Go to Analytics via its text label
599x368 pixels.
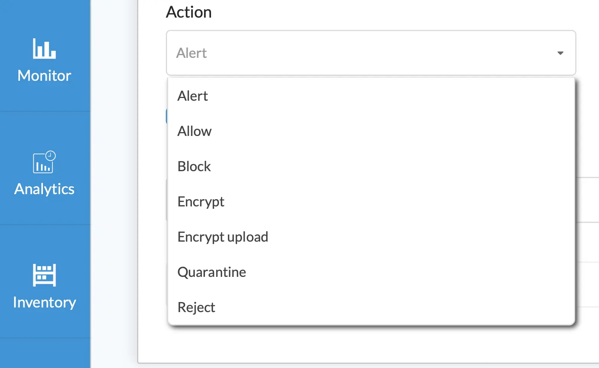pyautogui.click(x=44, y=189)
